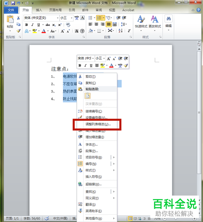Screen dimensions: 203x222
Task: Click the Paste icon in the clipboard group
Action: [10, 19]
